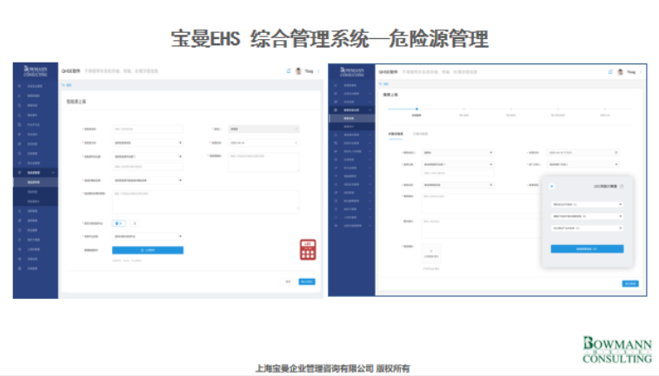The width and height of the screenshot is (659, 376).
Task: Open the vertical dots menu in the 隐患上报 window
Action: pyautogui.click(x=641, y=72)
